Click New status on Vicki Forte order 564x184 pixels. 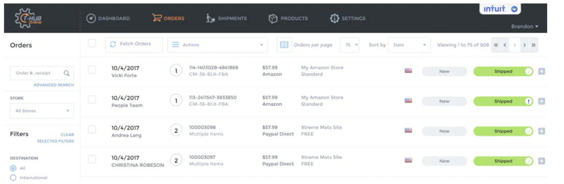[444, 72]
